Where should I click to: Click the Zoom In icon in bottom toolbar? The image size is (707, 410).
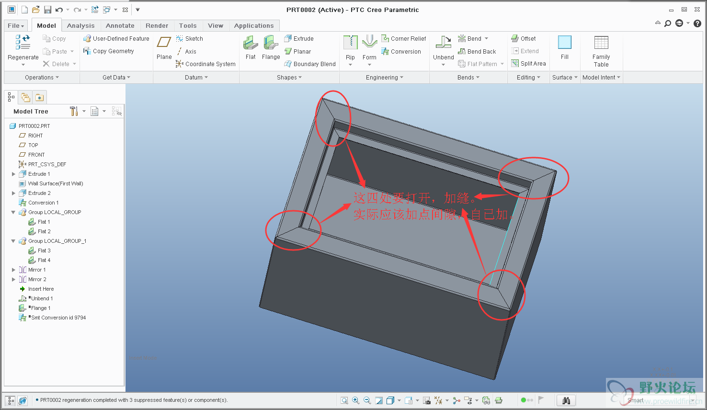click(x=356, y=400)
